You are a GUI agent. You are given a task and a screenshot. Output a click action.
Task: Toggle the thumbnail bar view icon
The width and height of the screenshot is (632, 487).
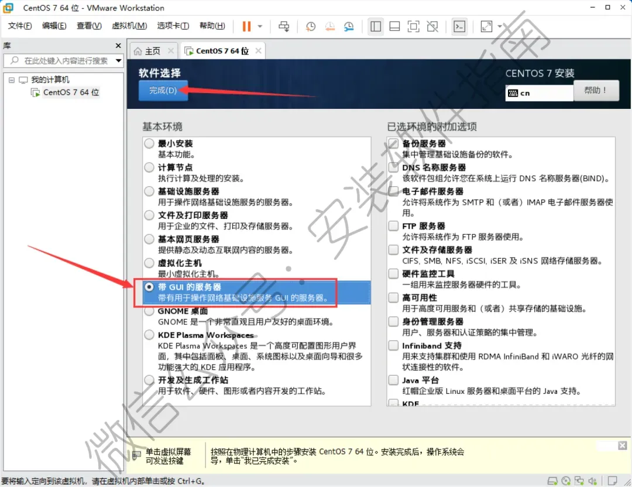point(394,26)
